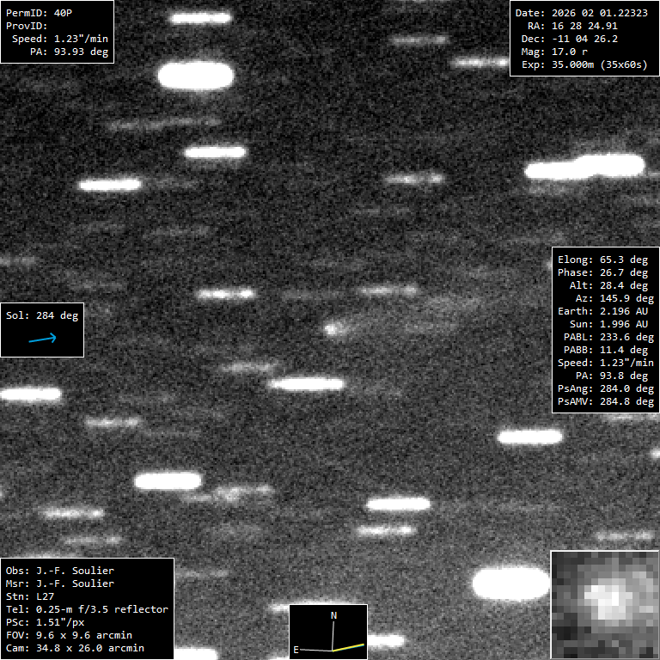Click the Obs J.-F. Soulier line
Image resolution: width=660 pixels, height=660 pixels.
pyautogui.click(x=60, y=571)
